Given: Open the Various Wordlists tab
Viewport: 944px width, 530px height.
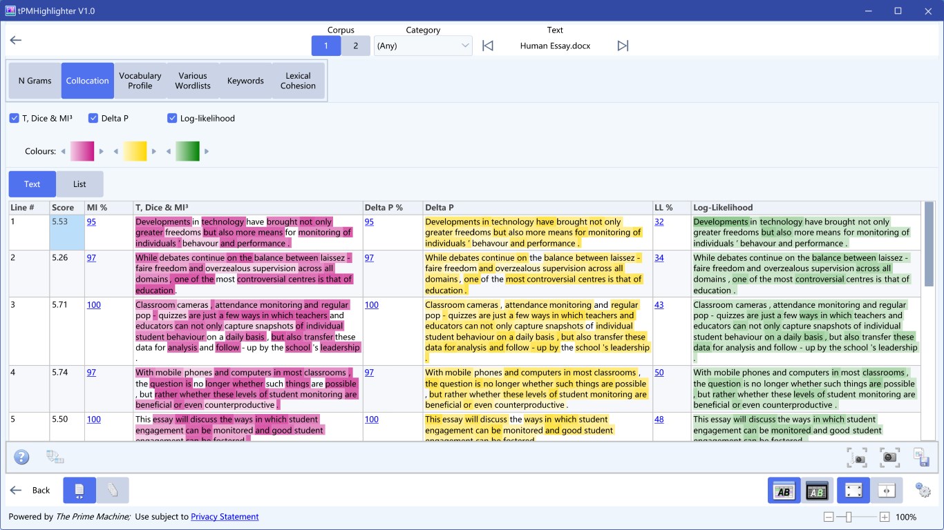Looking at the screenshot, I should point(193,81).
